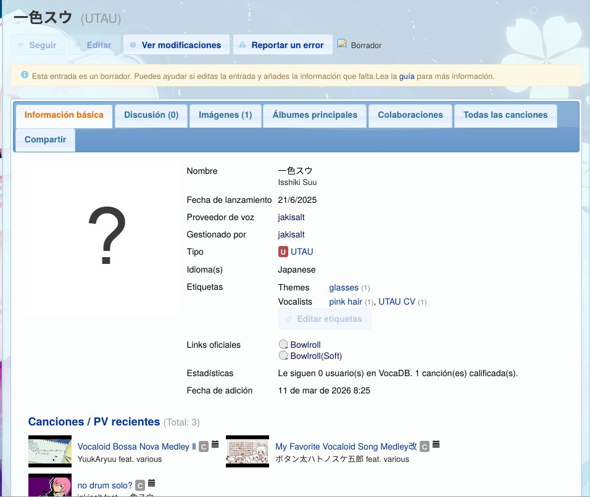Open the no drum solo? song
The height and width of the screenshot is (497, 590).
pyautogui.click(x=105, y=485)
